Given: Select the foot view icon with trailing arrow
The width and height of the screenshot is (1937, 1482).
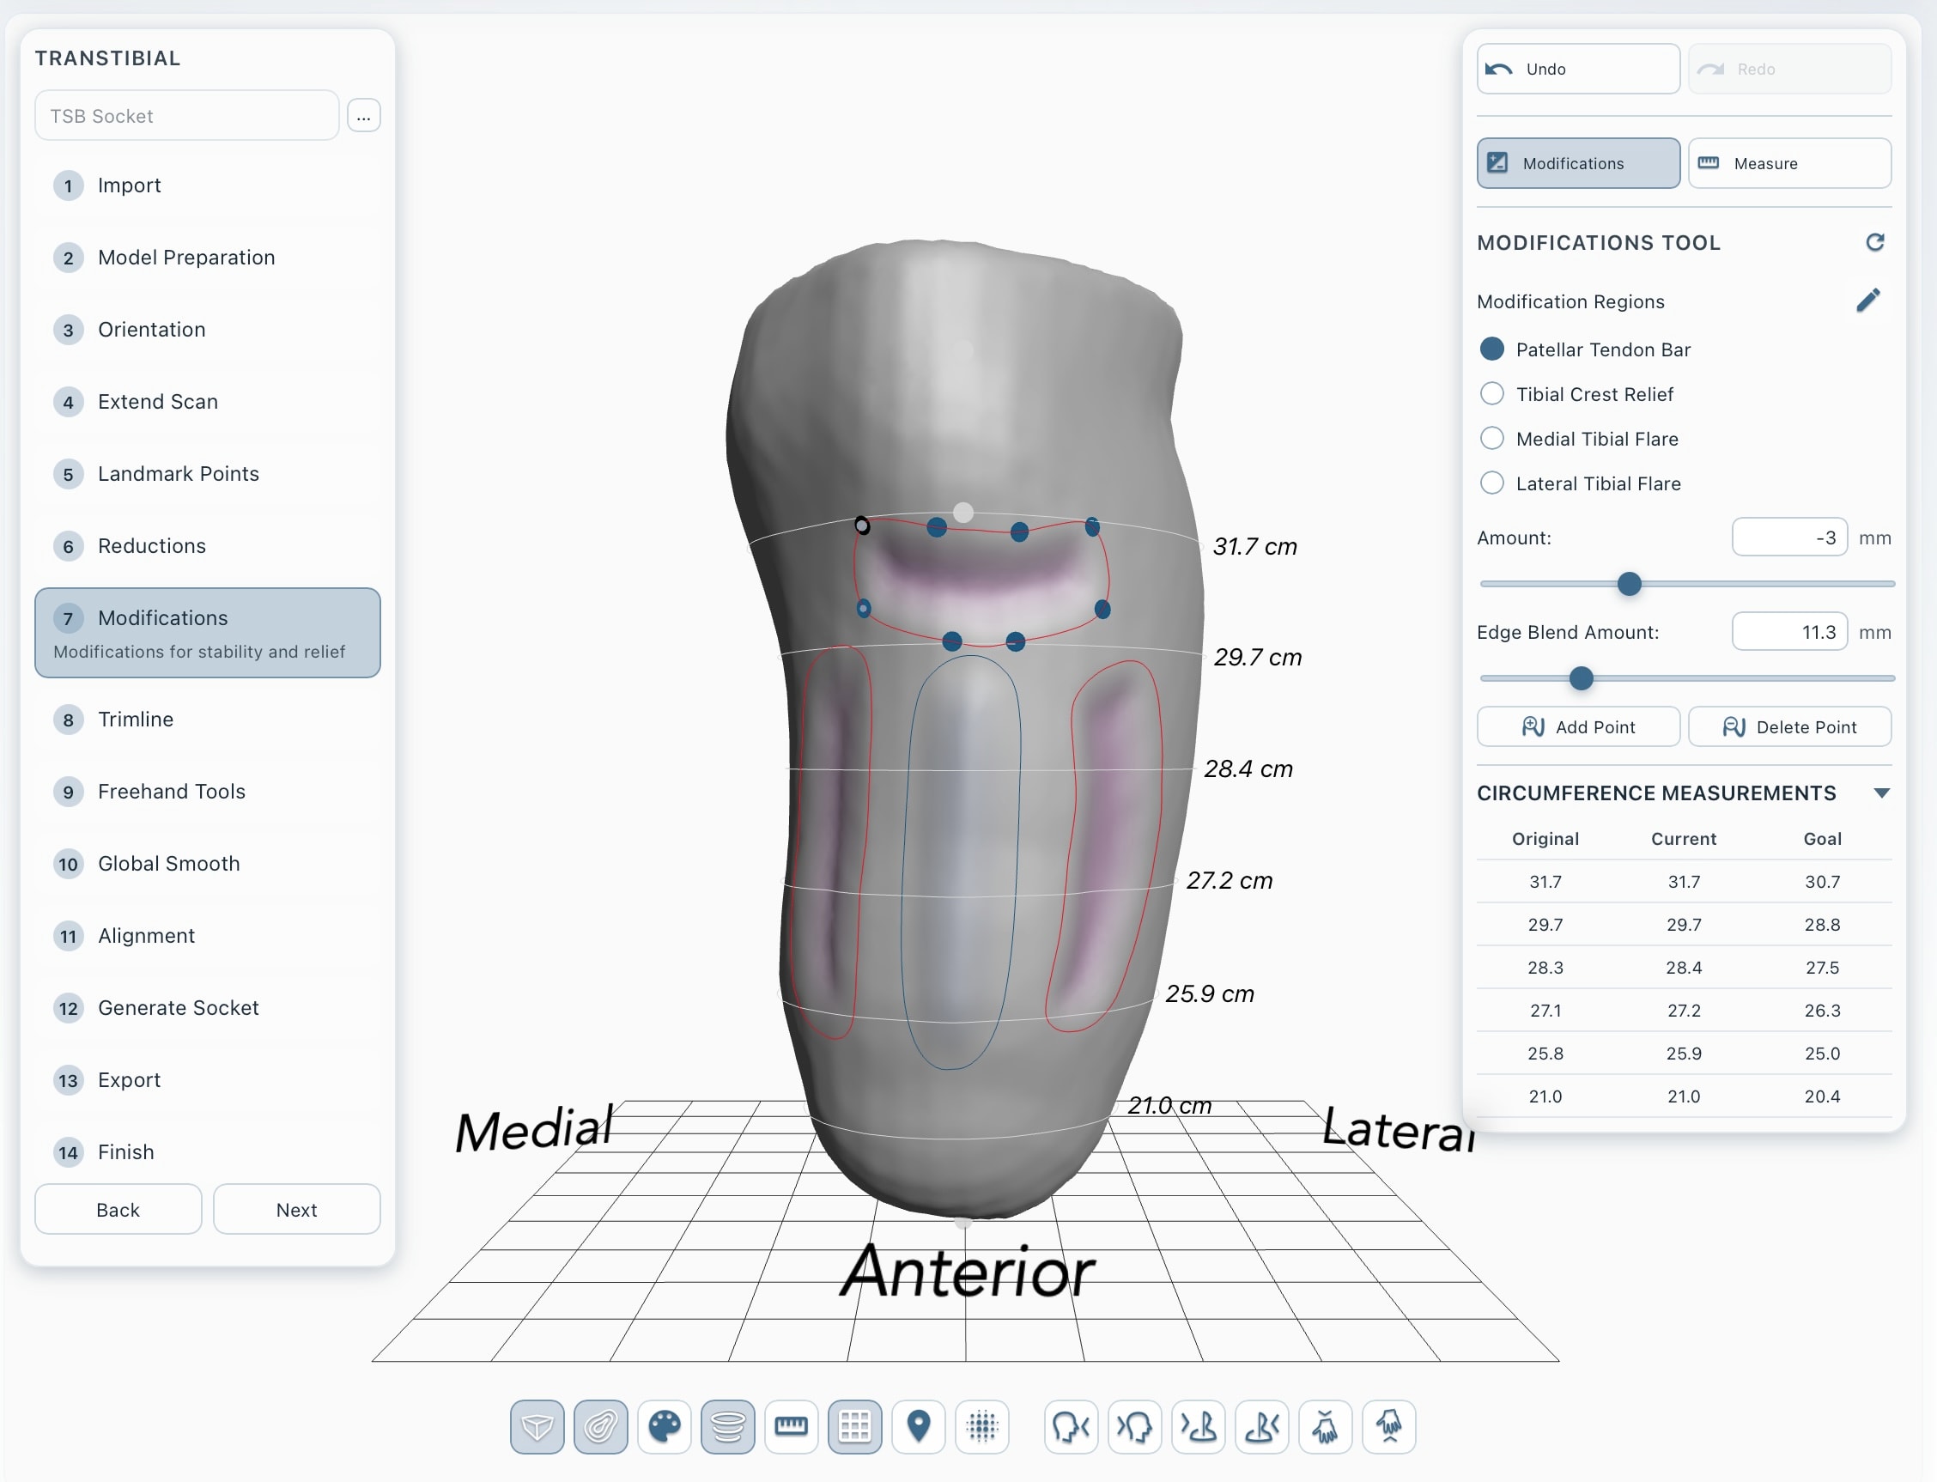Looking at the screenshot, I should click(1261, 1425).
